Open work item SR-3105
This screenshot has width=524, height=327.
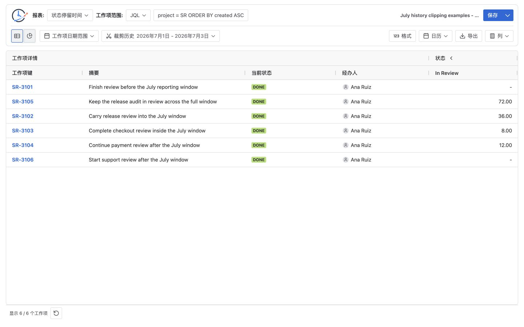(23, 102)
